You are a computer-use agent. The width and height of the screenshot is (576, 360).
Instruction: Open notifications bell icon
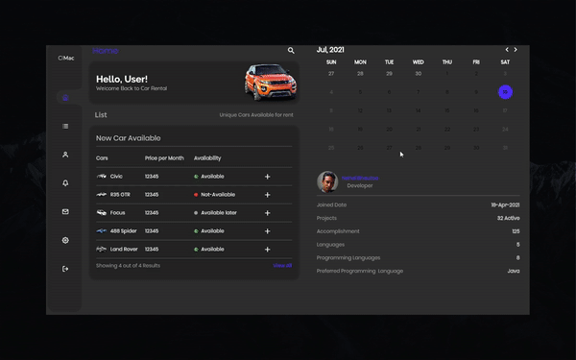[65, 183]
